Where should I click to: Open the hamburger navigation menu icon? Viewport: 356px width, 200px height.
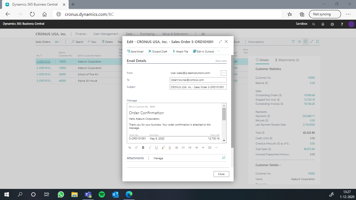coord(203,34)
